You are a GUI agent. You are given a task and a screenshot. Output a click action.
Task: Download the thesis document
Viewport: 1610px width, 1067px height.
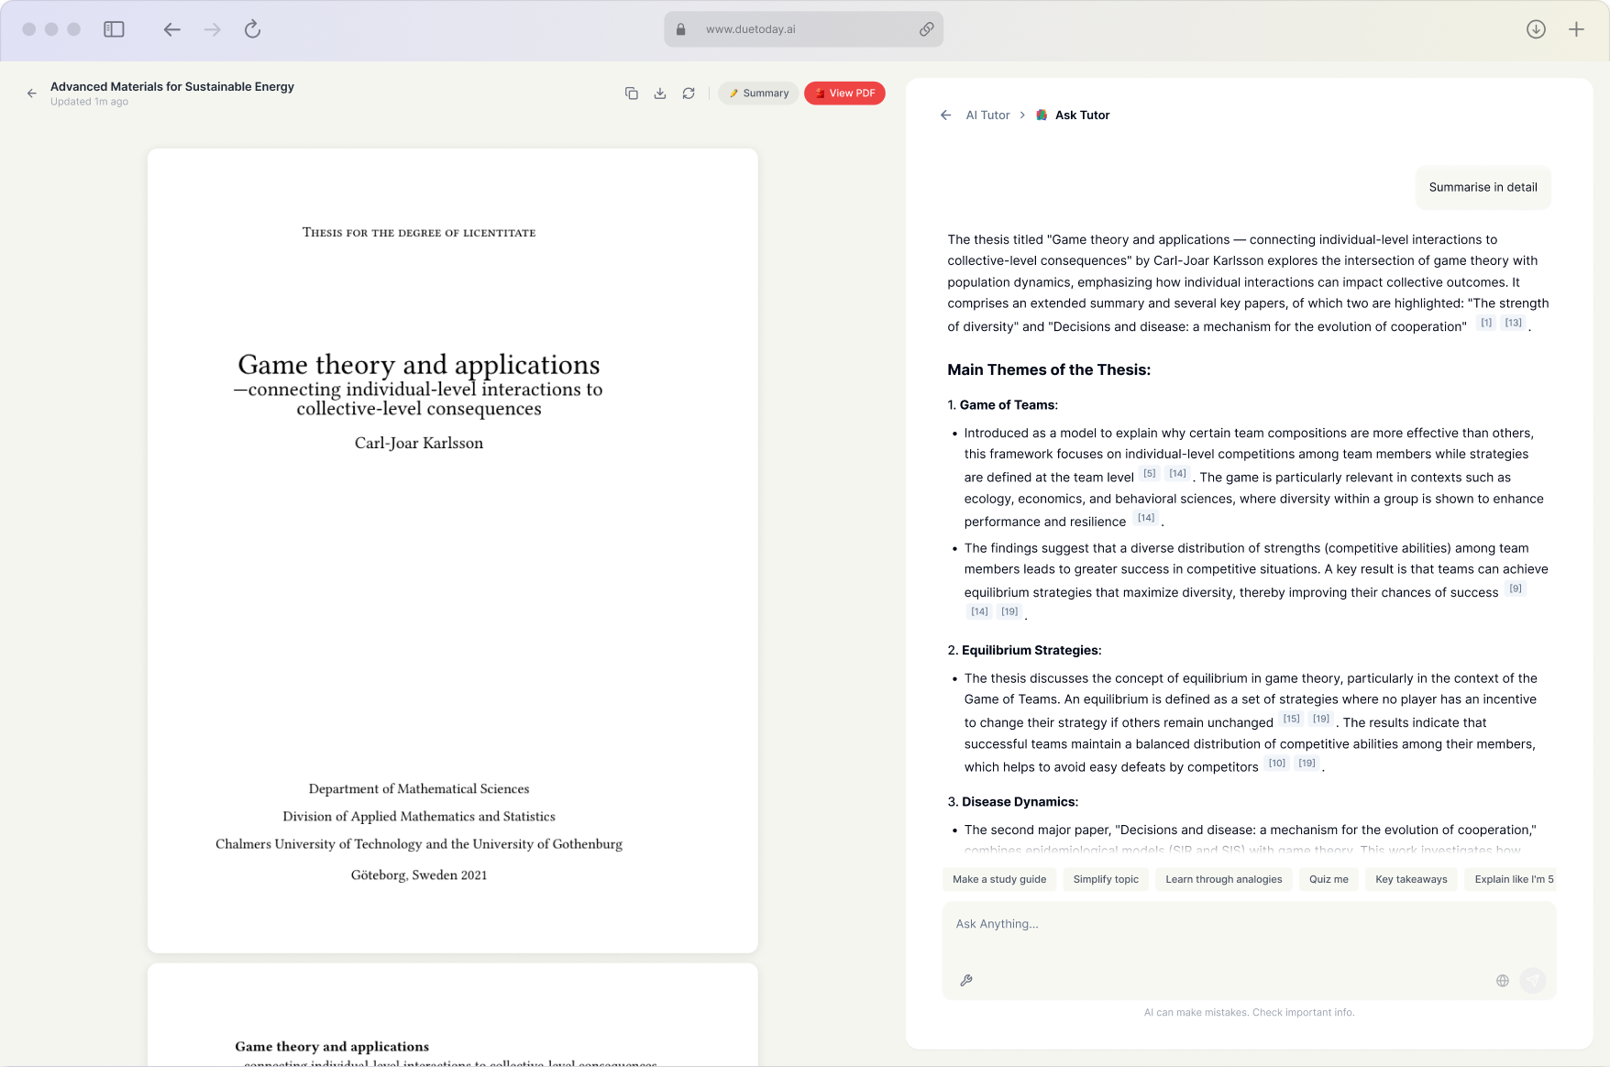[660, 93]
